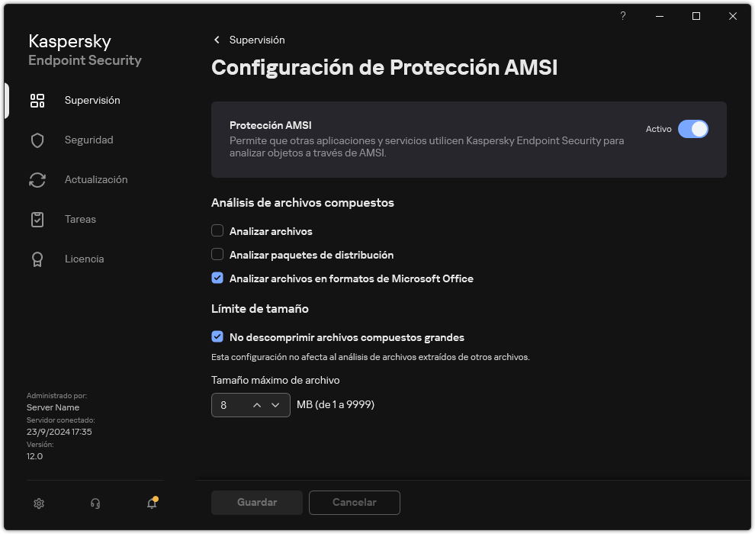Uncheck Analizar archivos en formatos de Microsoft Office

point(217,278)
